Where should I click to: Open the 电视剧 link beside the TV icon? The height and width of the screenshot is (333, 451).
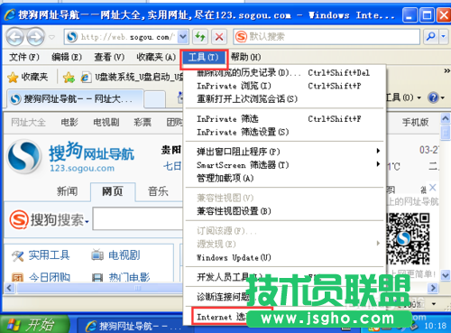pos(124,255)
